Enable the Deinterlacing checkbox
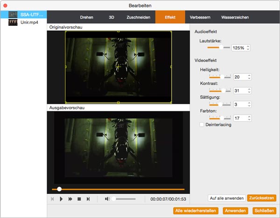Screen dimensions: 280x218 coord(202,124)
